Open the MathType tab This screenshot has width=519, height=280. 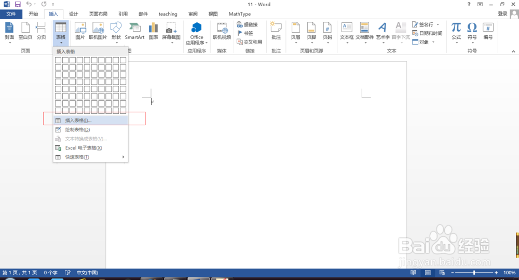click(240, 14)
